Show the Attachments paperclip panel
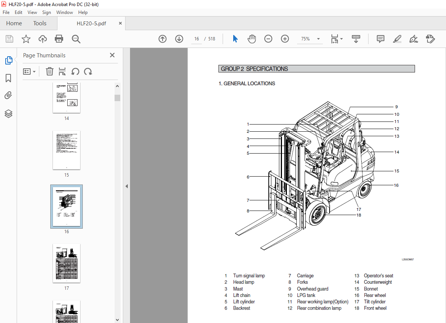This screenshot has height=323, width=446. pyautogui.click(x=8, y=96)
